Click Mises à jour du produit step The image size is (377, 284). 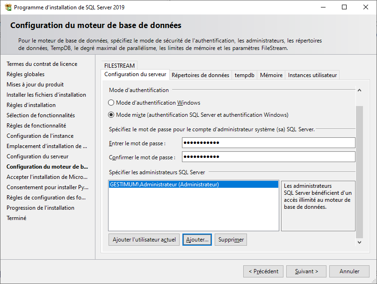pyautogui.click(x=35, y=85)
